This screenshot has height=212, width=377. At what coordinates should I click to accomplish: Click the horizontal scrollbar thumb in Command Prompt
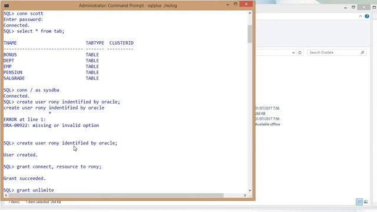coord(116,196)
